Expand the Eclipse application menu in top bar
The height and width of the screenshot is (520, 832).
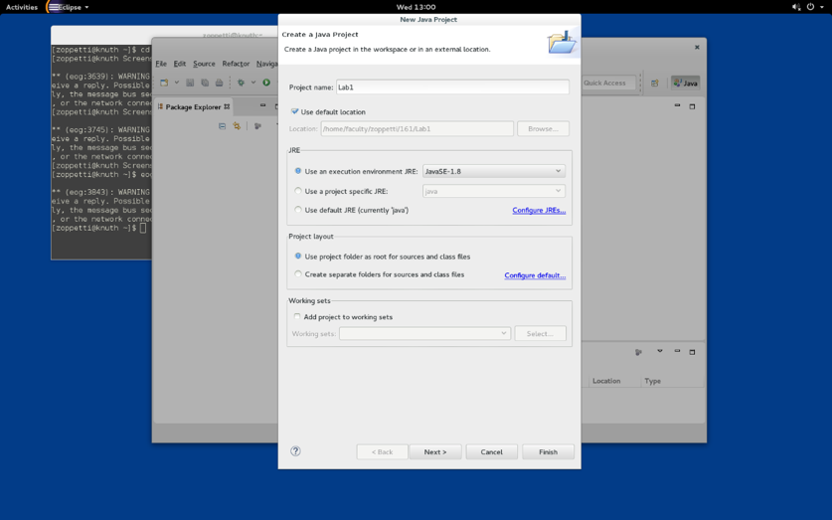coord(69,7)
